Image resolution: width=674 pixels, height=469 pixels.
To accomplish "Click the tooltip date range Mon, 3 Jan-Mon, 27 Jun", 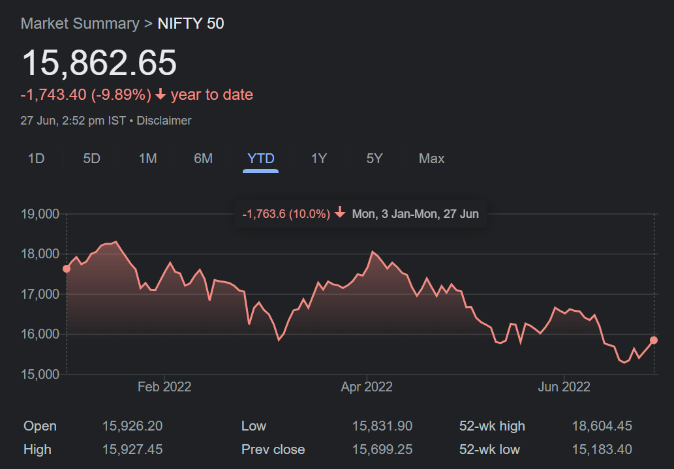I will [x=415, y=214].
